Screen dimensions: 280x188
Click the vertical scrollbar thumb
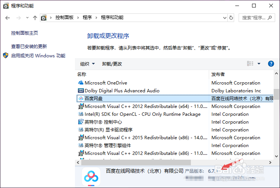click(x=276, y=94)
